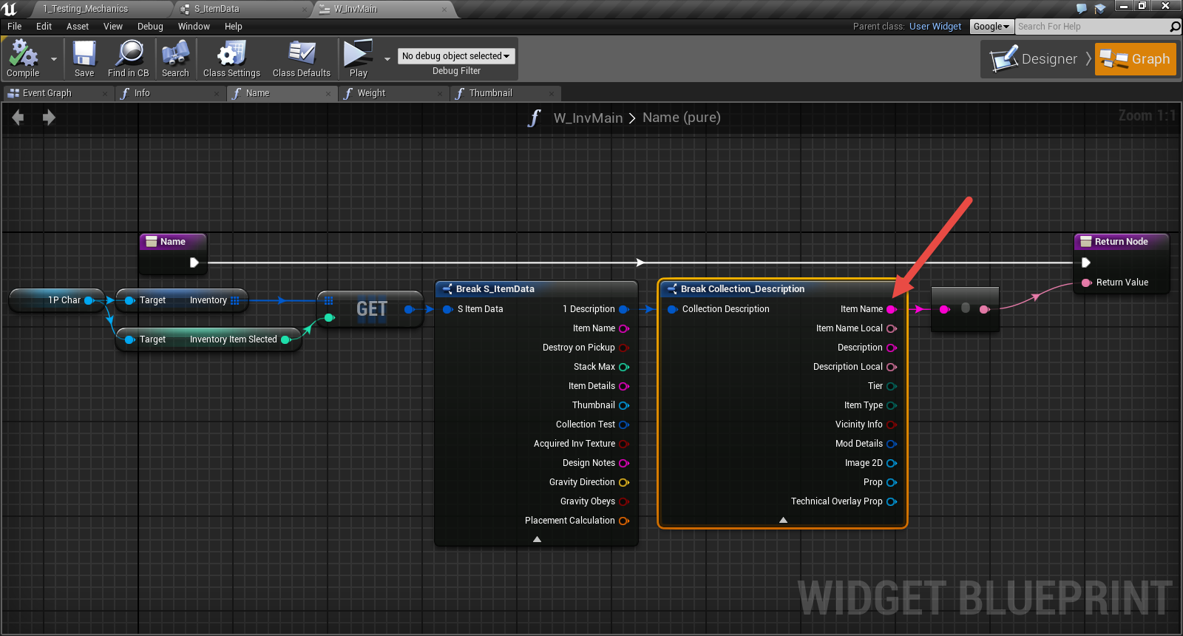Click the Tier output pin
This screenshot has width=1183, height=636.
pyautogui.click(x=892, y=386)
